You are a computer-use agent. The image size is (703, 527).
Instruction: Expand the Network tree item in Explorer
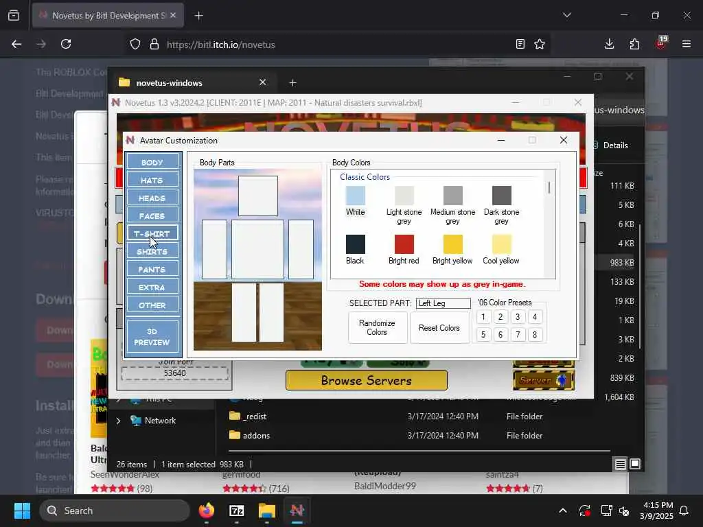coord(118,421)
